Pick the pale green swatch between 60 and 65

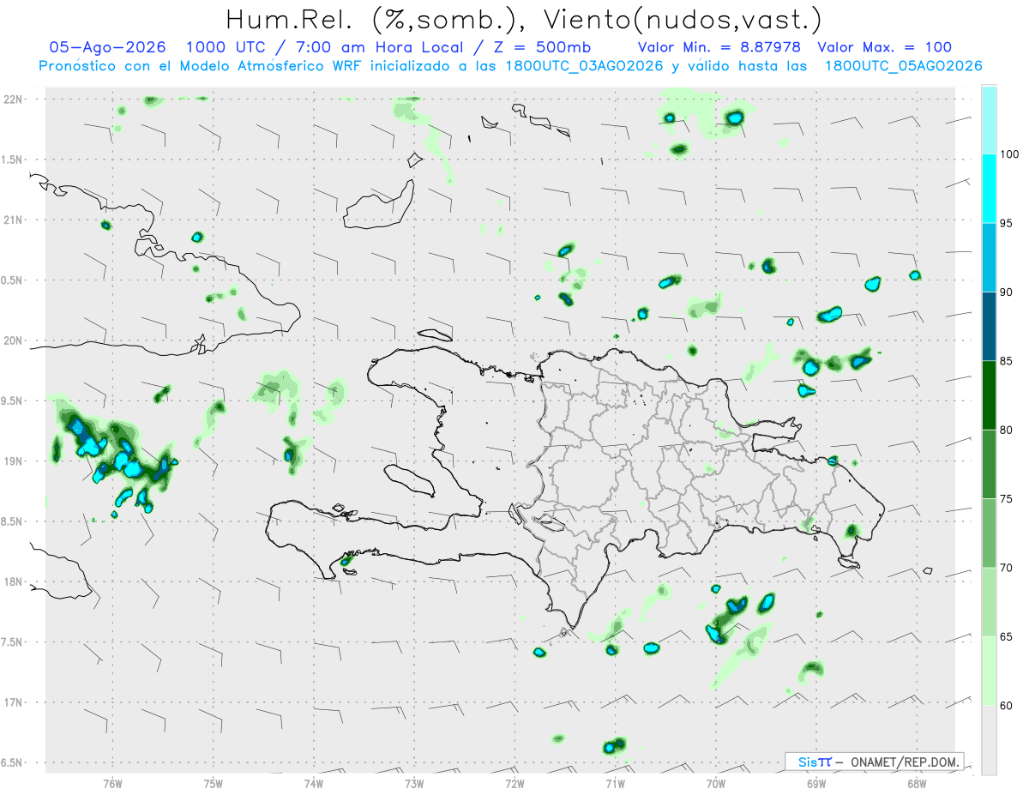tap(989, 671)
